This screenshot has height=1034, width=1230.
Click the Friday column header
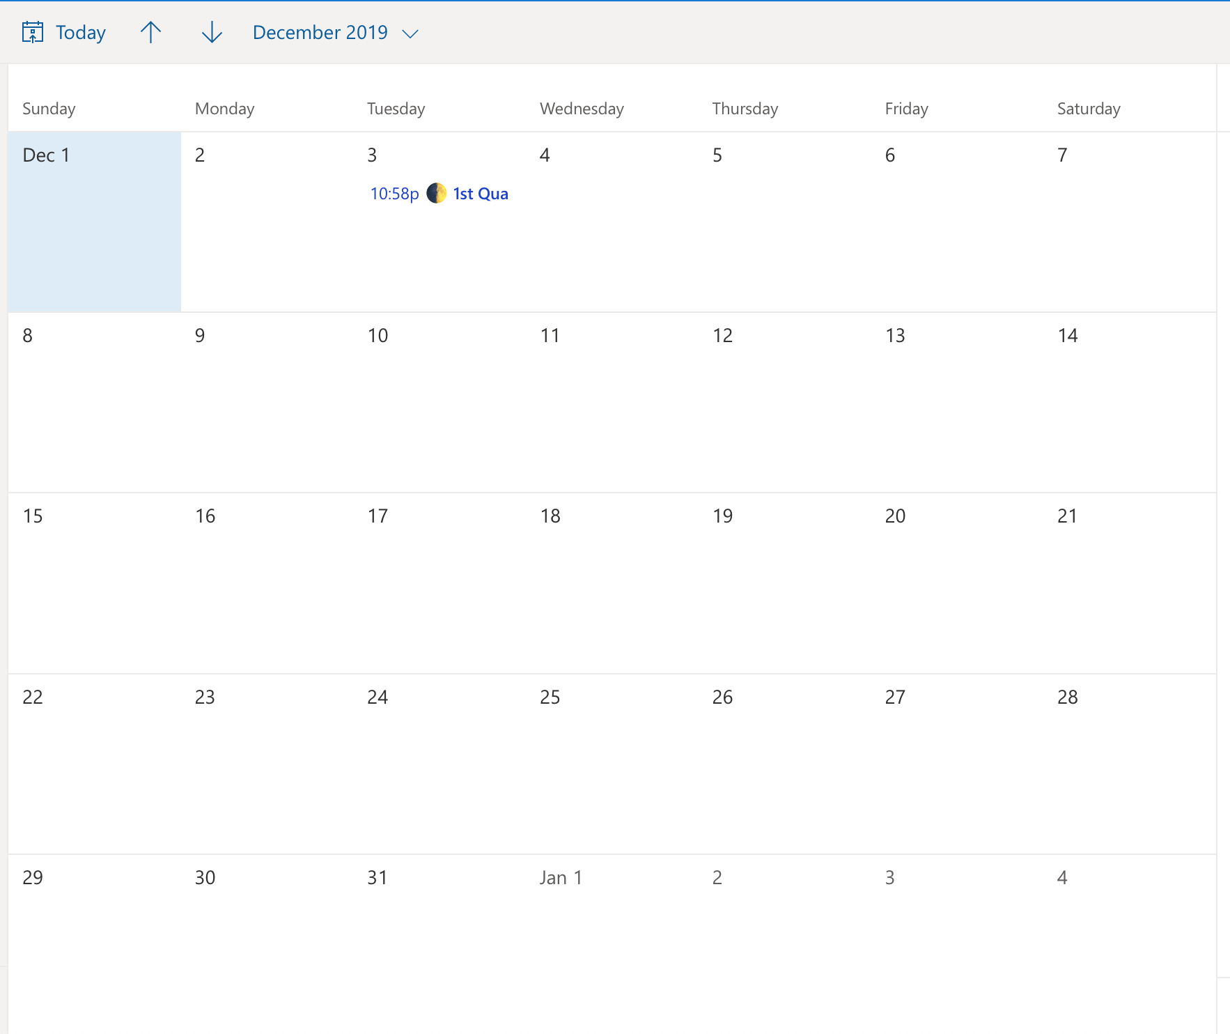point(907,109)
